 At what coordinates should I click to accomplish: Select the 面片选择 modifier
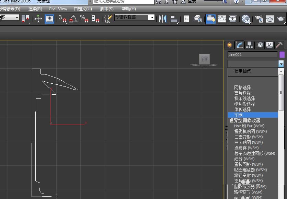click(242, 93)
